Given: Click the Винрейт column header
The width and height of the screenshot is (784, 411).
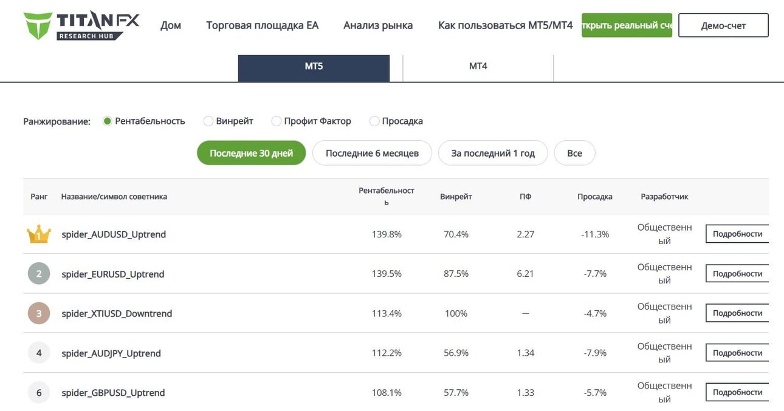Looking at the screenshot, I should [x=456, y=197].
